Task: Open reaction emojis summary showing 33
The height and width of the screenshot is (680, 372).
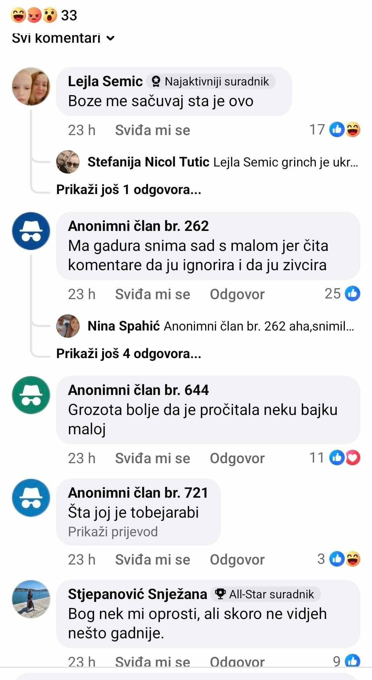Action: click(44, 15)
